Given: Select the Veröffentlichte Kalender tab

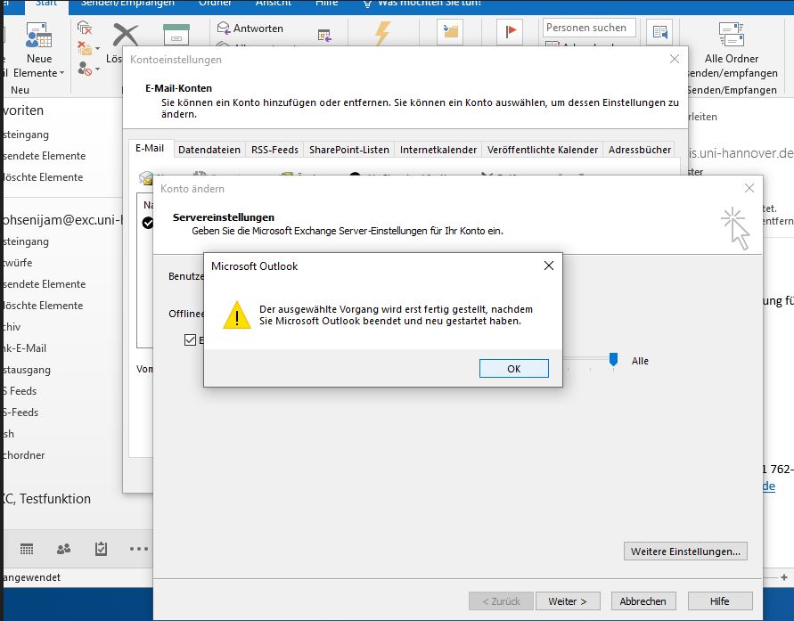Looking at the screenshot, I should [x=543, y=150].
